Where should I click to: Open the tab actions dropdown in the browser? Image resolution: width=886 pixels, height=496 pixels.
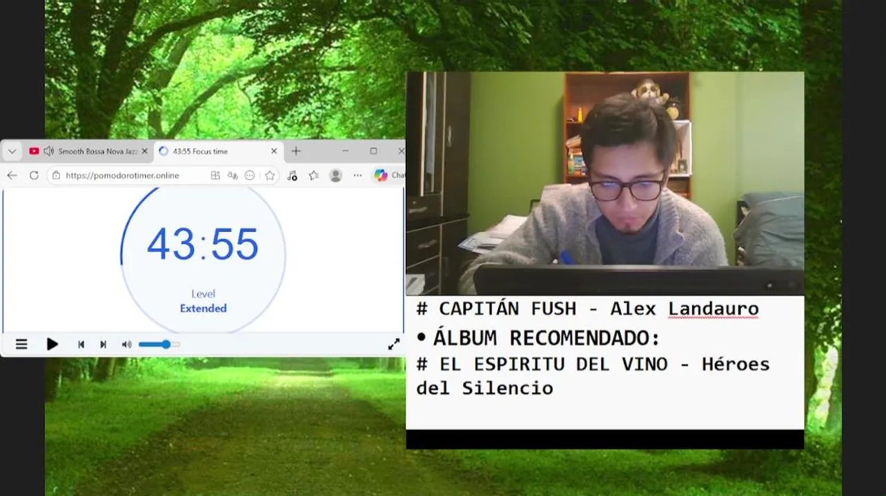point(12,151)
